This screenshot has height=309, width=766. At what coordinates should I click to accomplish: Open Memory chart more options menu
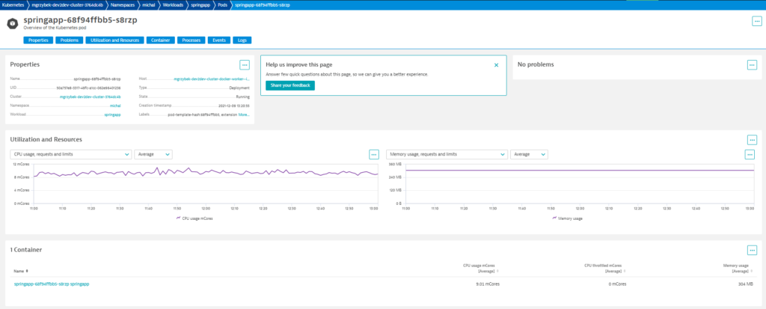click(x=750, y=154)
